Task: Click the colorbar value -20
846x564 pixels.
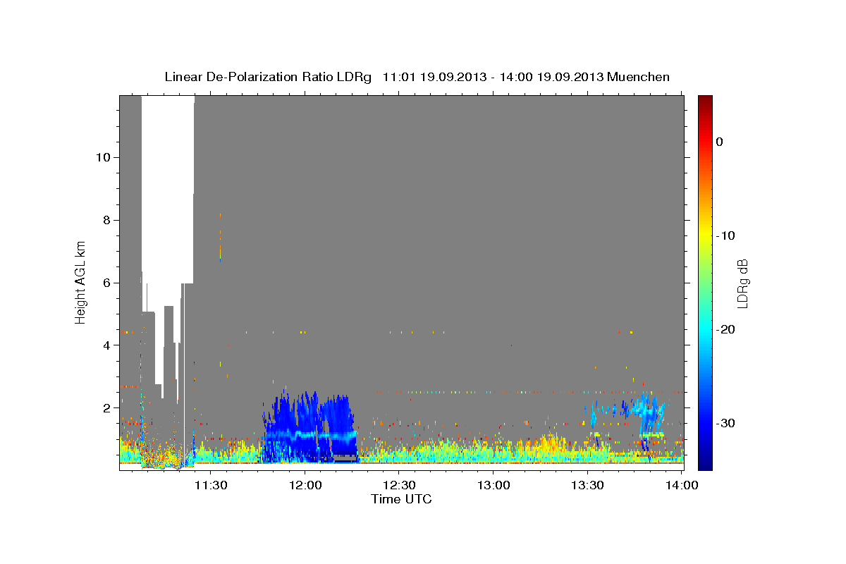Action: point(727,329)
